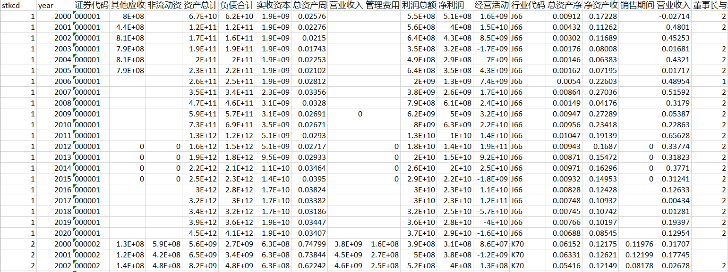
Task: Select the cell with value 0.45253
Action: tap(673, 38)
